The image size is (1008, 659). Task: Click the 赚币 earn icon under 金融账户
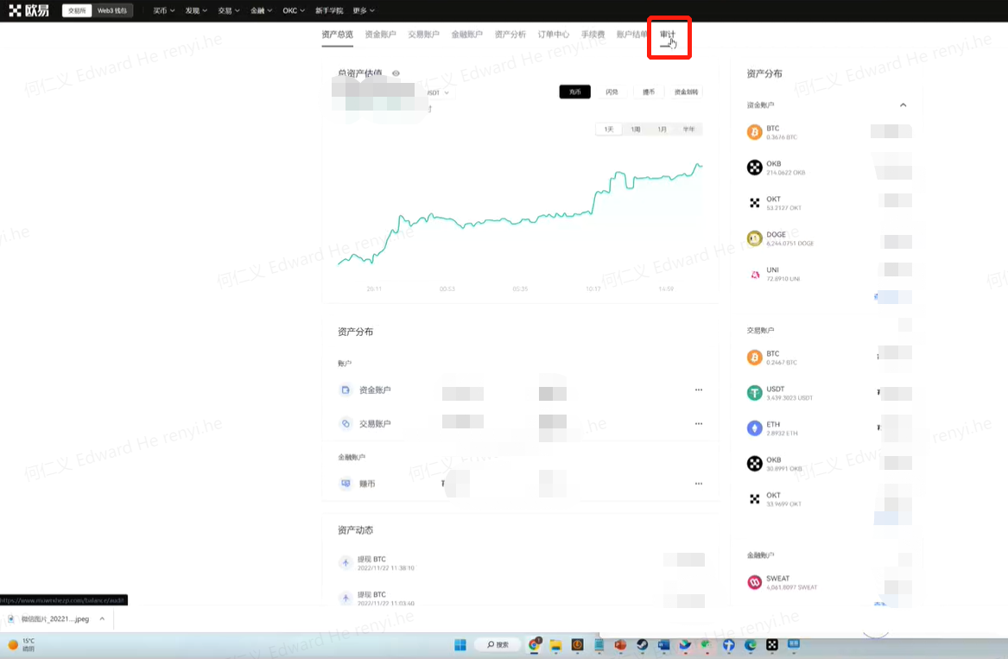click(347, 484)
